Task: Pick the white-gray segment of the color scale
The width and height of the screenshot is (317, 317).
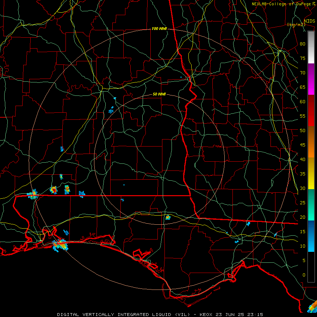Action: [x=311, y=47]
